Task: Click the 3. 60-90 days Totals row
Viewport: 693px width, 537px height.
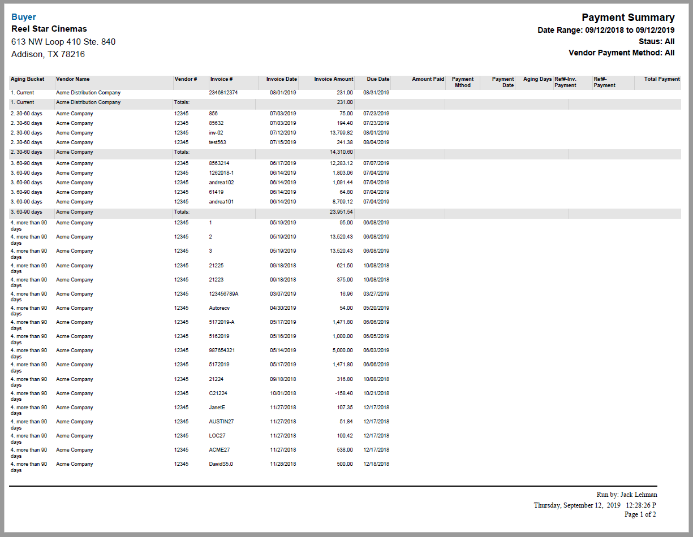Action: pyautogui.click(x=226, y=212)
